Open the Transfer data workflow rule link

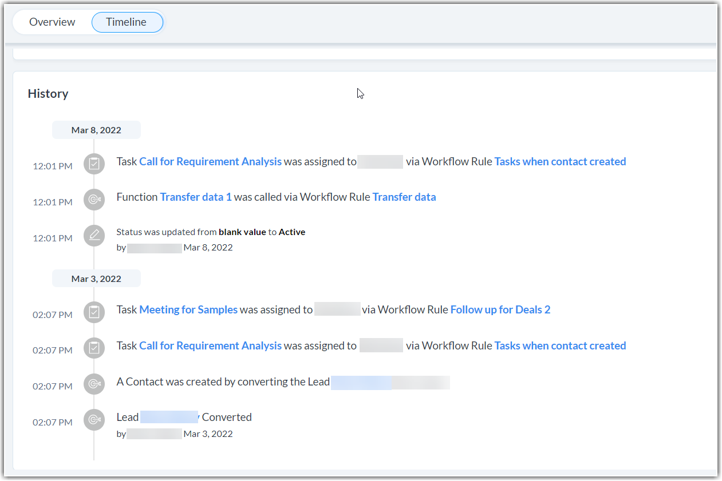(x=404, y=197)
